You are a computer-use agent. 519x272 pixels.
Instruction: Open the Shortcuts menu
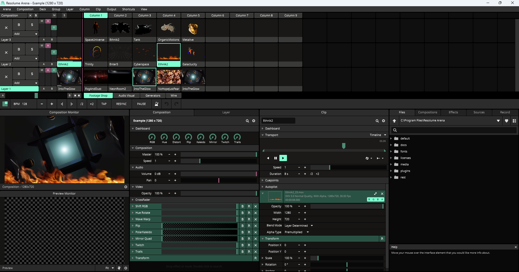coord(128,9)
